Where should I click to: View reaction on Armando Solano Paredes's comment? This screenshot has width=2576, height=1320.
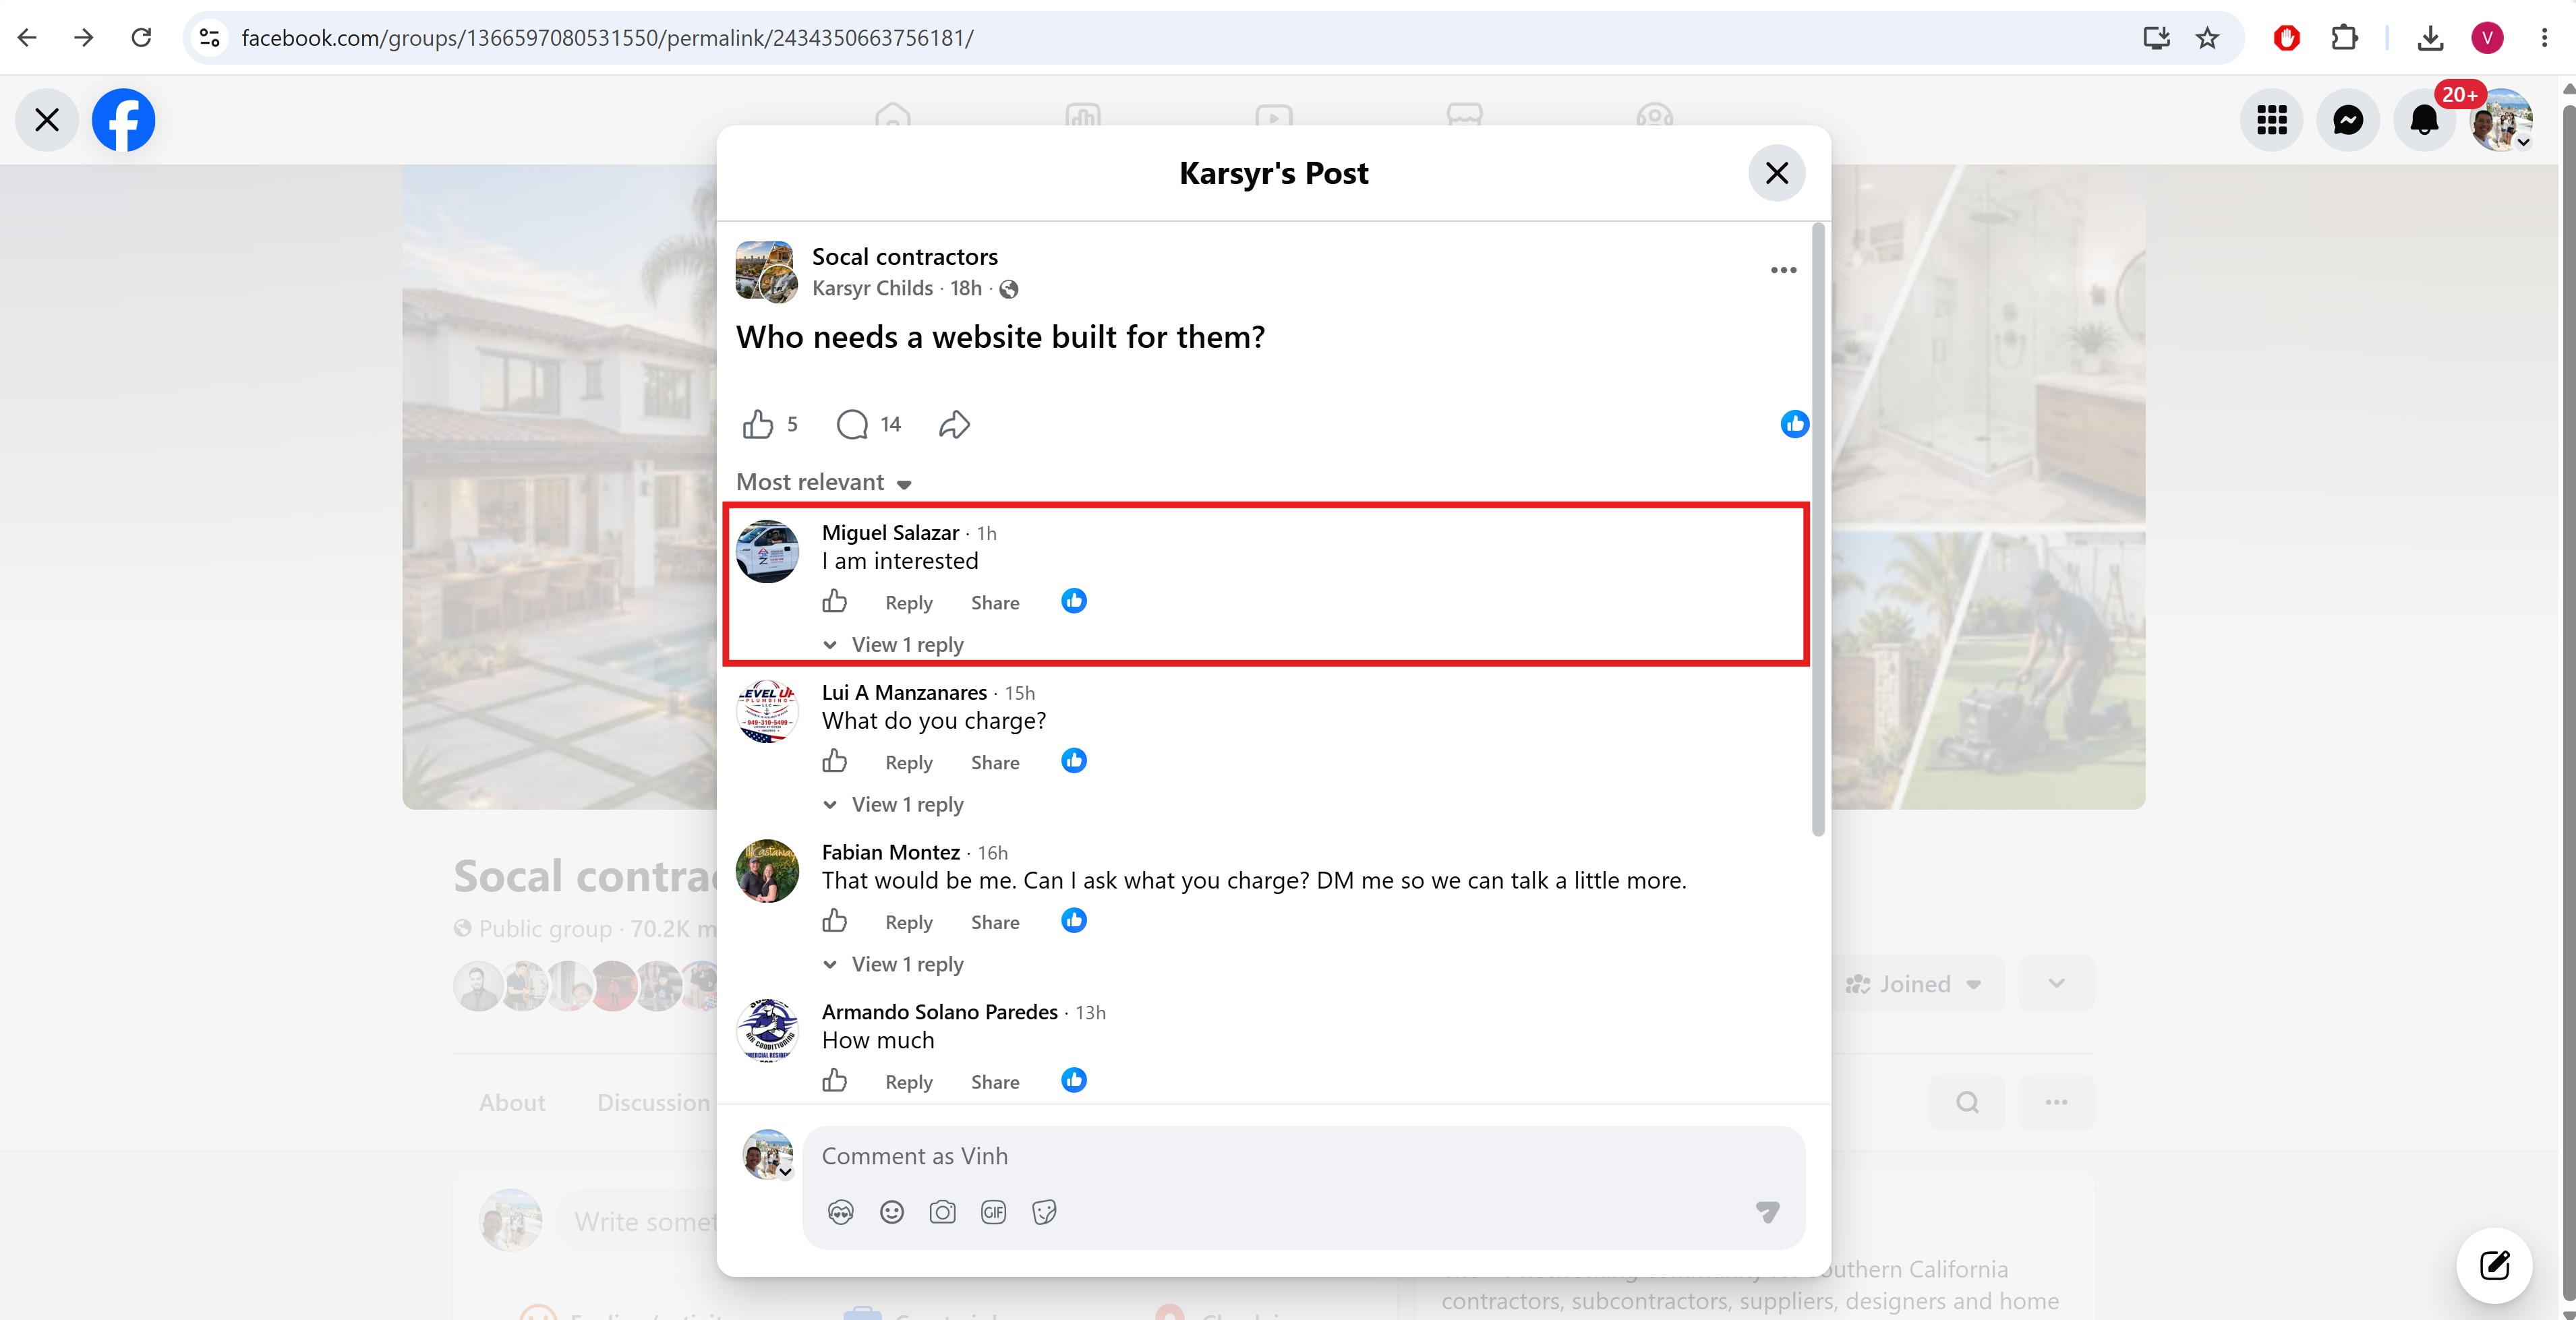click(x=1074, y=1081)
